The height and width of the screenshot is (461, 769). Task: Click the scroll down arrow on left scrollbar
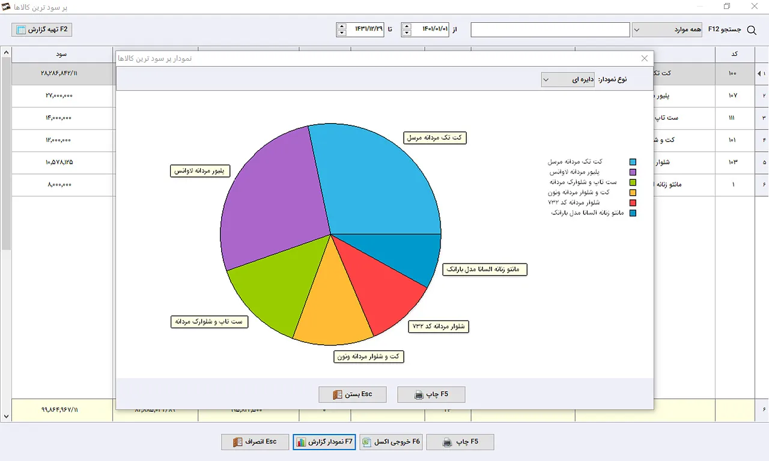click(x=7, y=416)
